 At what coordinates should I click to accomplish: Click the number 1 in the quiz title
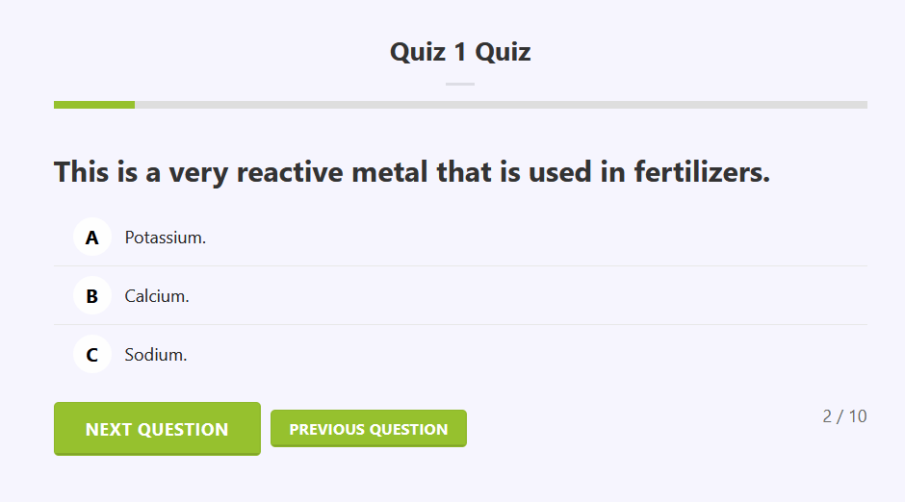461,52
